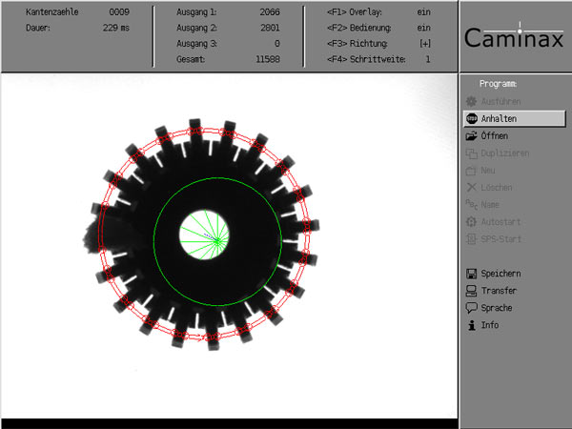
Task: Click the Ausführen gear icon
Action: pos(471,101)
